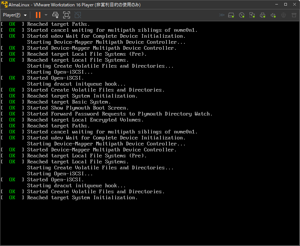This screenshot has width=300, height=246.
Task: Click the VMware app icon in title bar
Action: click(x=5, y=4)
